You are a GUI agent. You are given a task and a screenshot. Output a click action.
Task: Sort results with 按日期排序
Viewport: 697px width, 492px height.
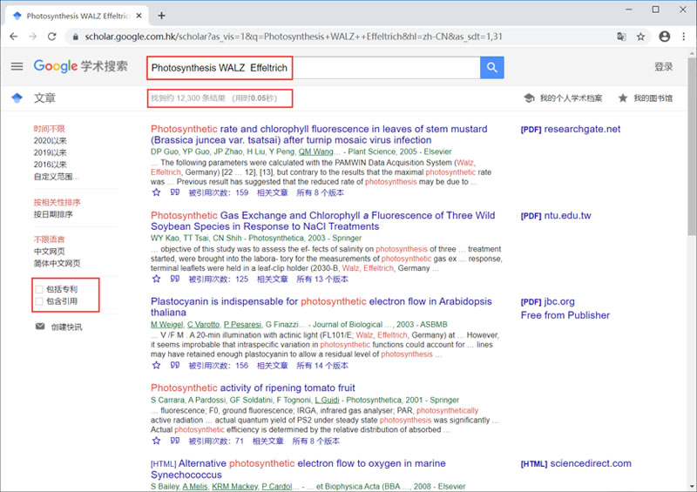point(53,214)
